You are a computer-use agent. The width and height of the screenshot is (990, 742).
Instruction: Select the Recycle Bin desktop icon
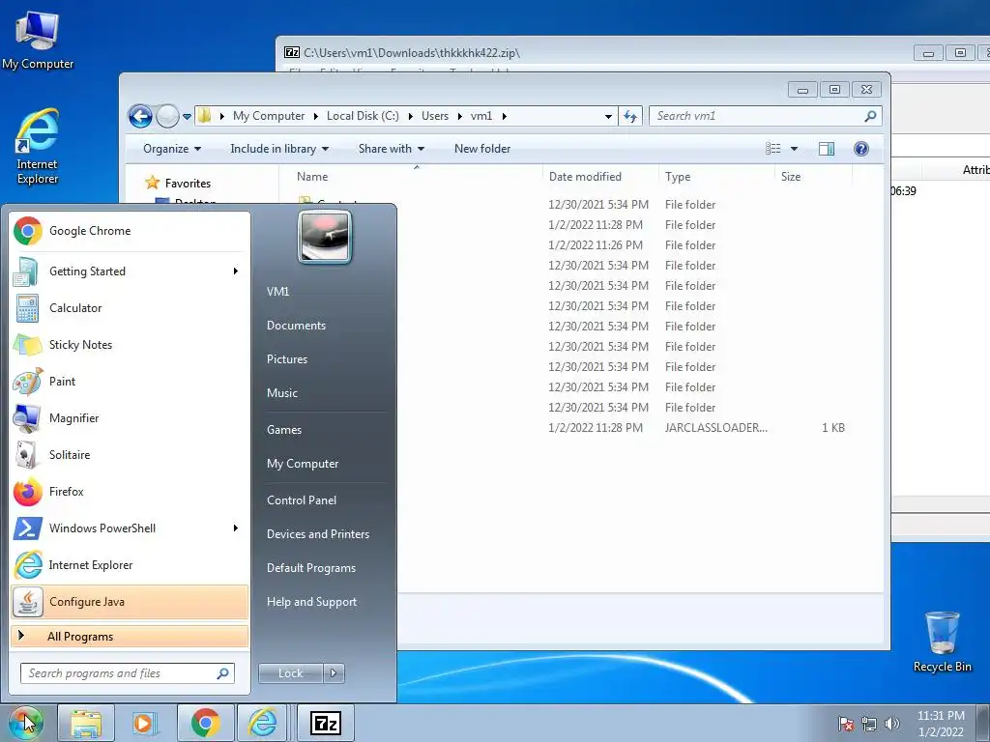942,642
